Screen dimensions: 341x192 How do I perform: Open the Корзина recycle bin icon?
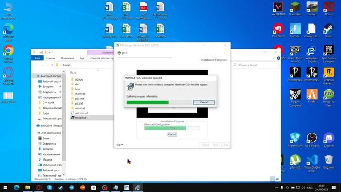pos(329,162)
